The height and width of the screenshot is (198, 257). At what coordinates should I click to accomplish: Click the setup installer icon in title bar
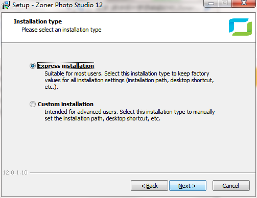click(x=6, y=5)
